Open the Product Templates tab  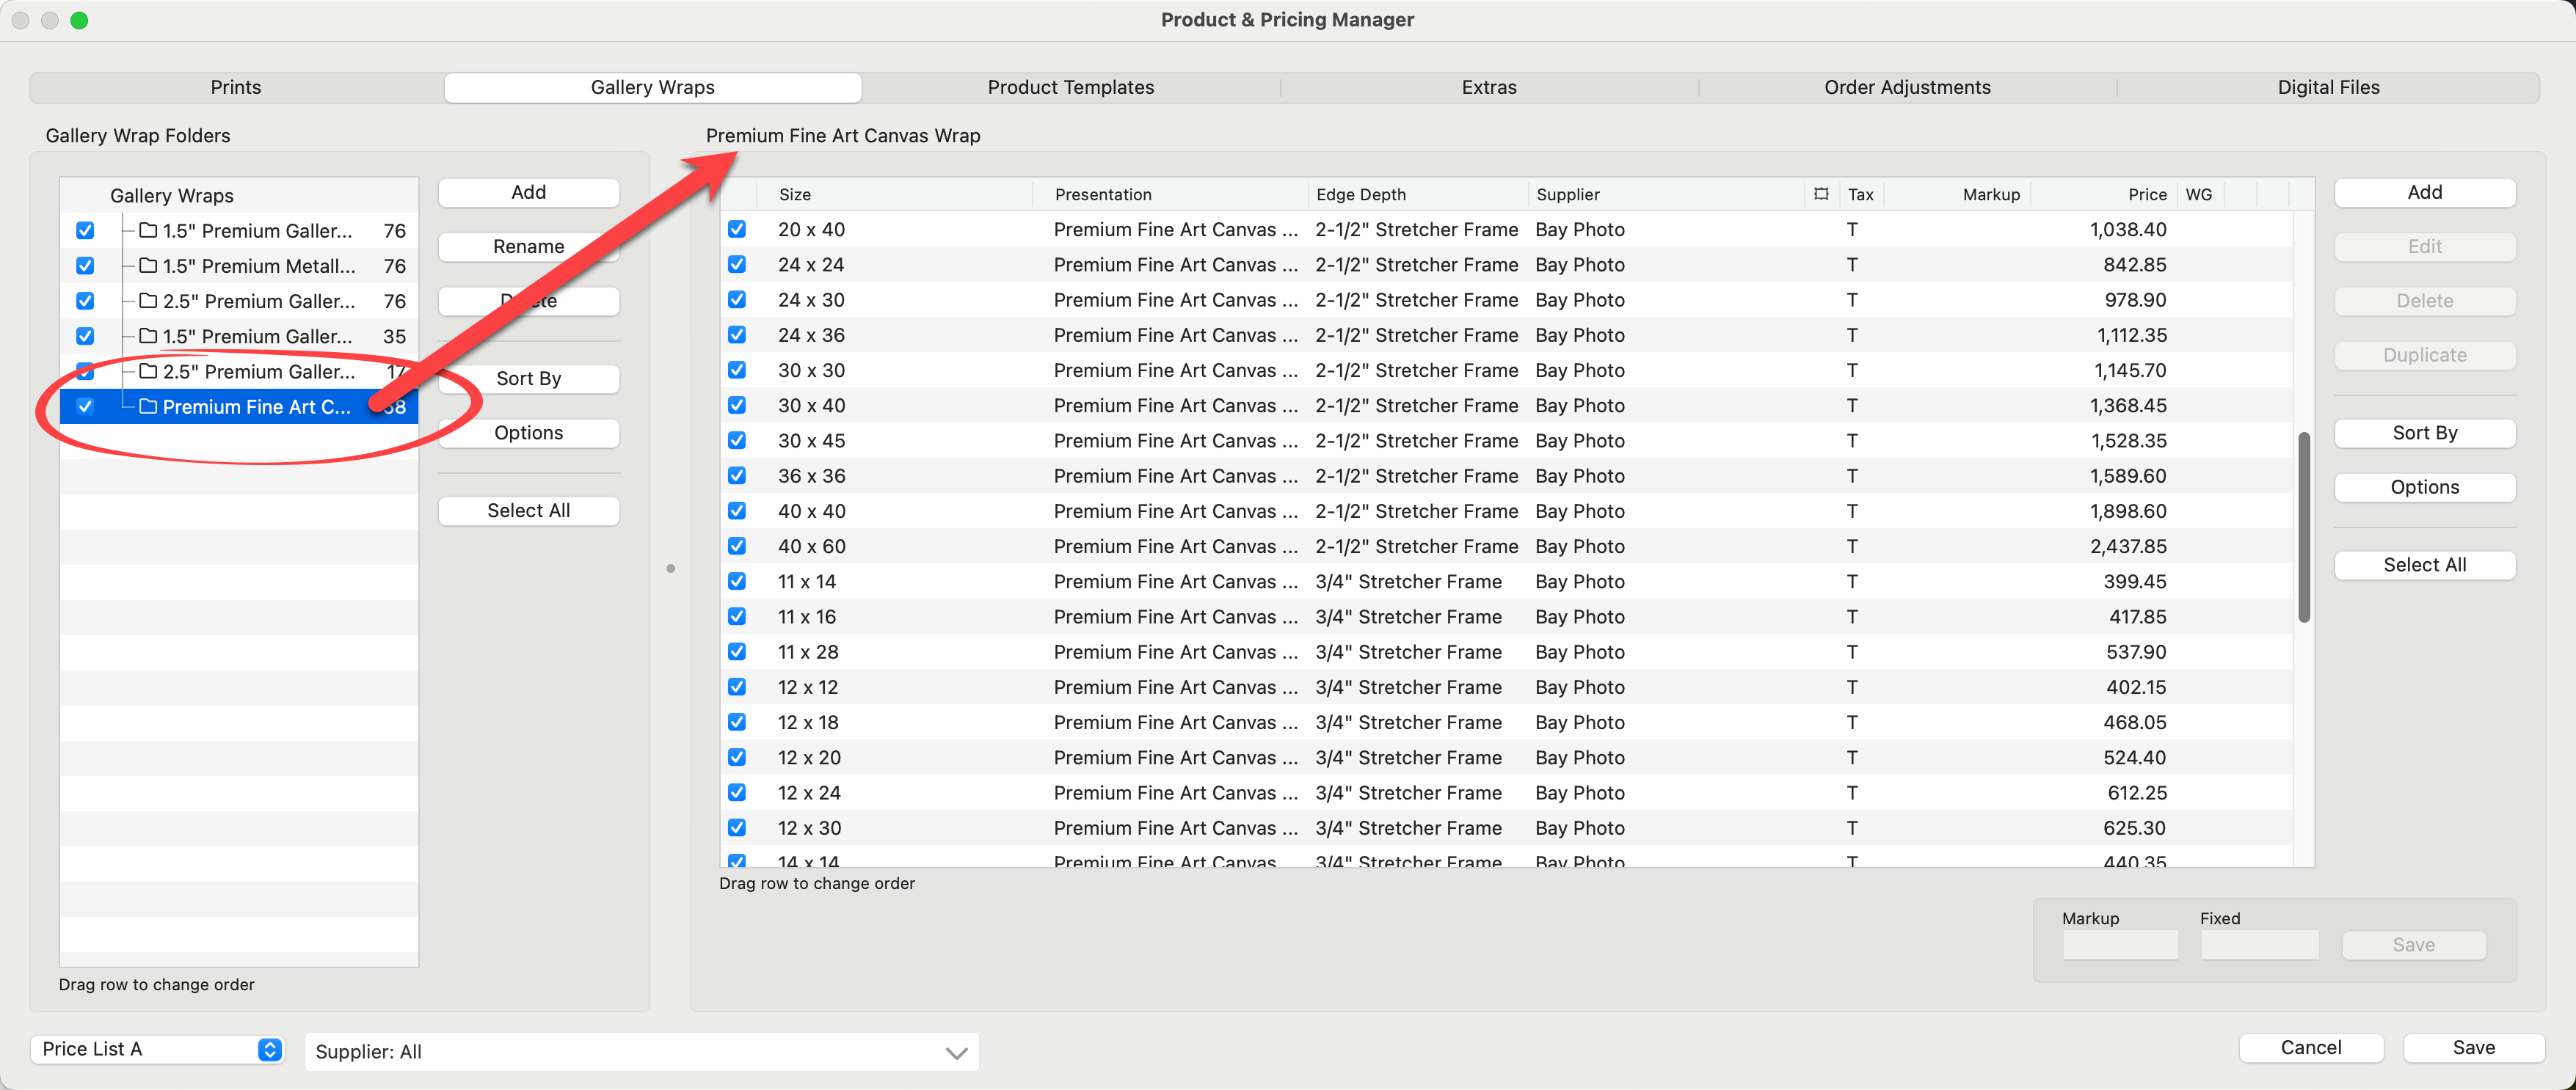point(1070,87)
